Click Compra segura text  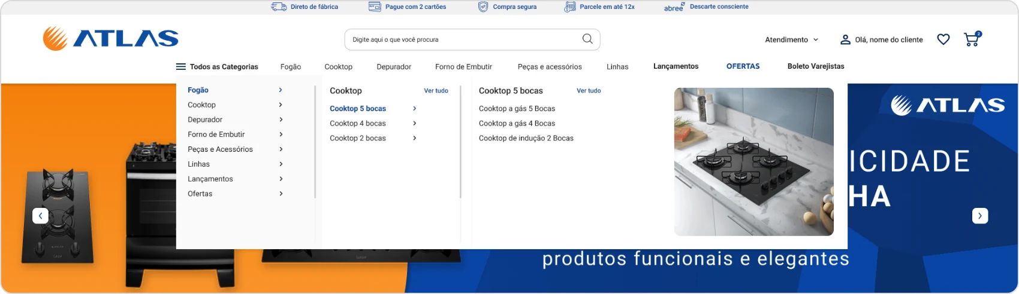click(514, 7)
